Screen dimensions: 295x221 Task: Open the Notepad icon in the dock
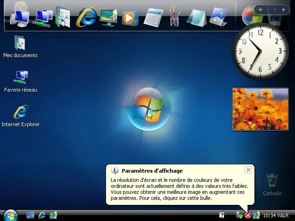tap(196, 17)
